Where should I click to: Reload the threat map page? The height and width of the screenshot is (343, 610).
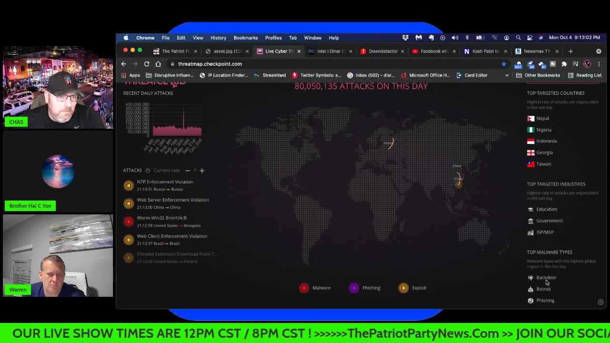[147, 64]
